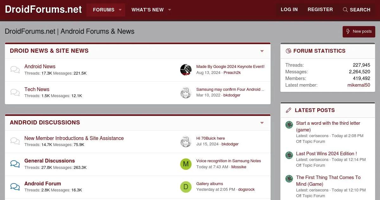Click the Forum Statistics heading text
The height and width of the screenshot is (200, 380).
(x=320, y=51)
